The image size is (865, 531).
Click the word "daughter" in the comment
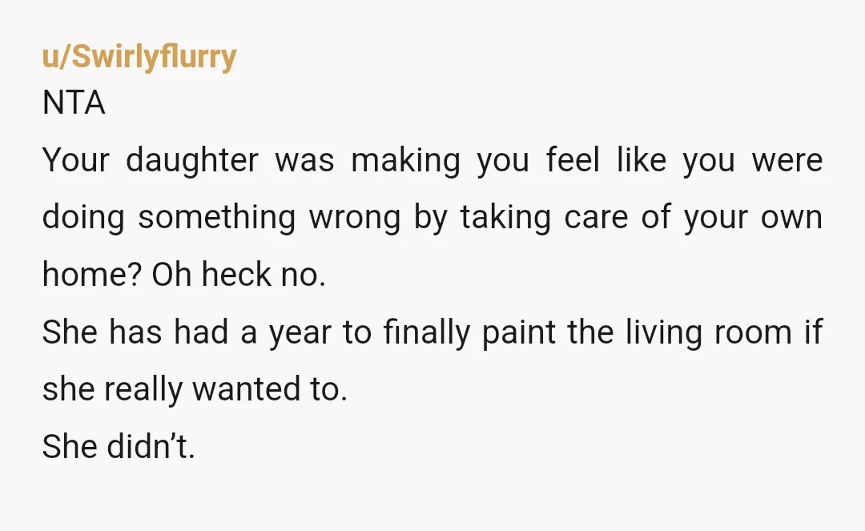click(x=192, y=161)
